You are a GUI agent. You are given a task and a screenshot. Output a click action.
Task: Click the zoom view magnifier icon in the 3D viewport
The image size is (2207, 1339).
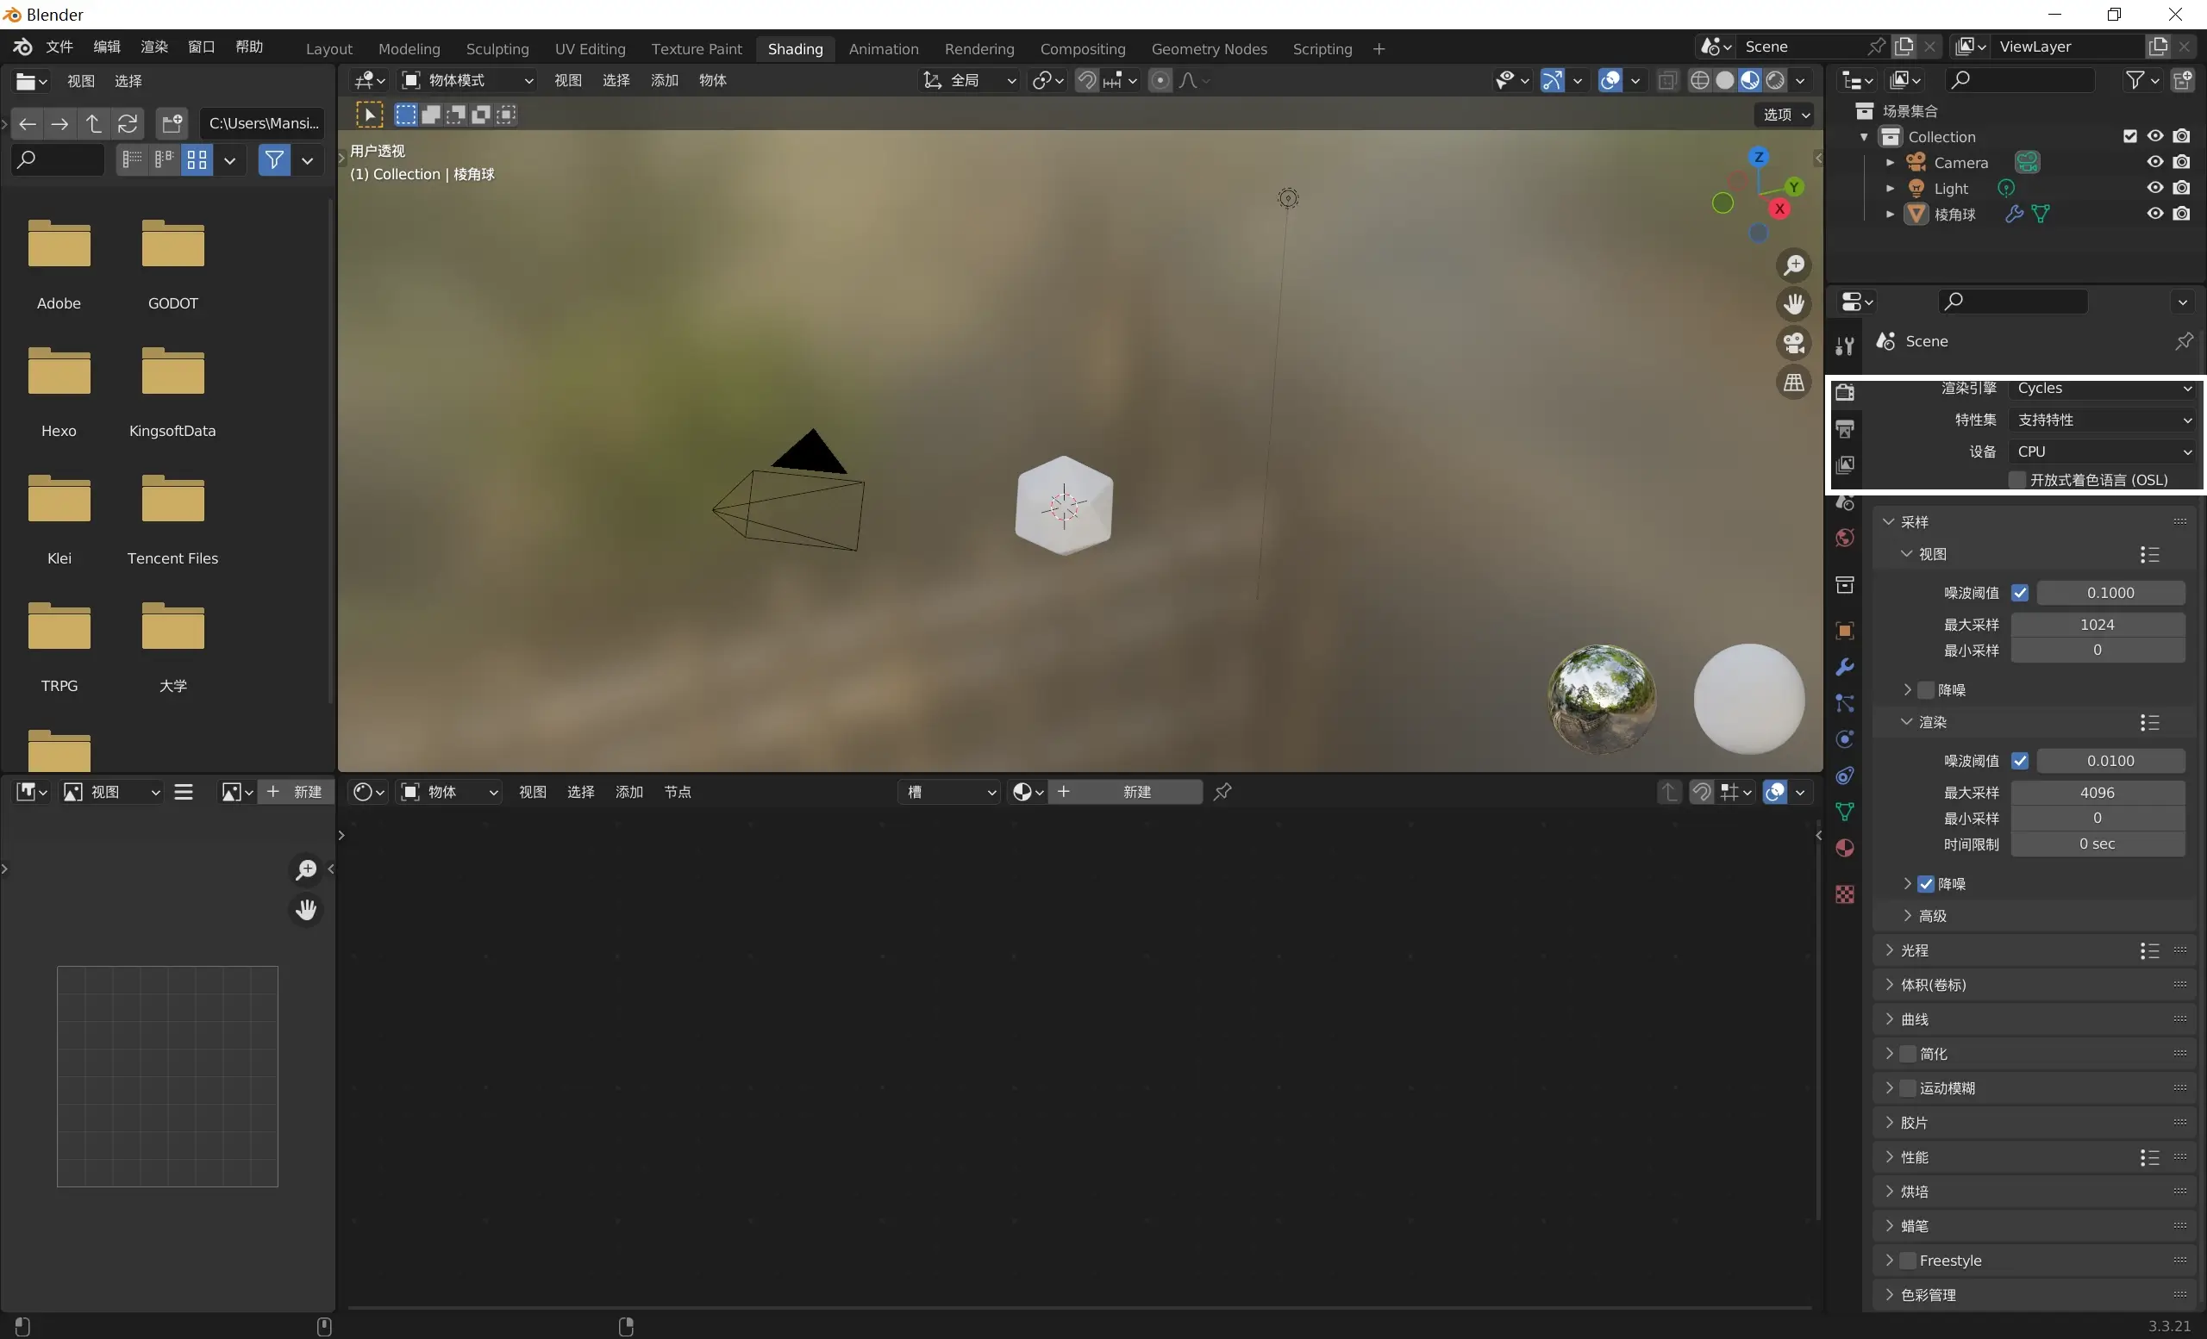click(x=1794, y=266)
